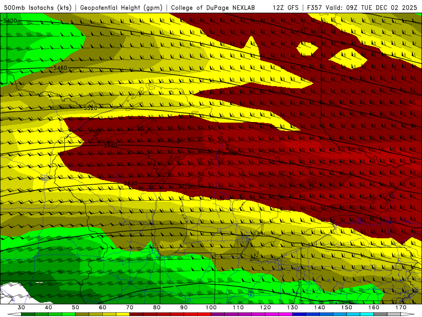Click the 40 value on the color scale
The image size is (422, 317).
point(49,307)
